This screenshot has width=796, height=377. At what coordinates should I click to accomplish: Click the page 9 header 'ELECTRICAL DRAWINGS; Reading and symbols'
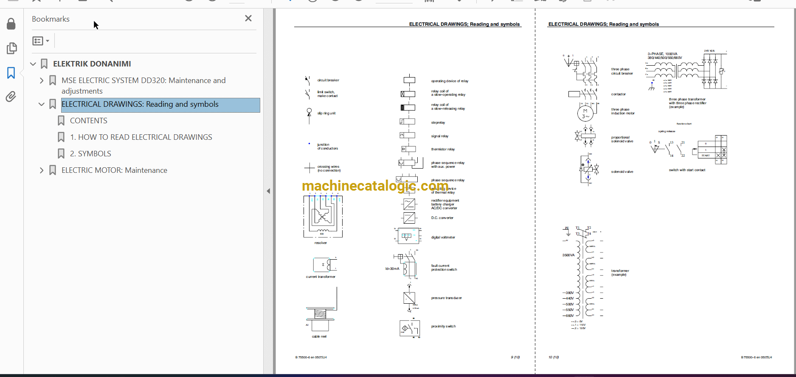tap(464, 24)
